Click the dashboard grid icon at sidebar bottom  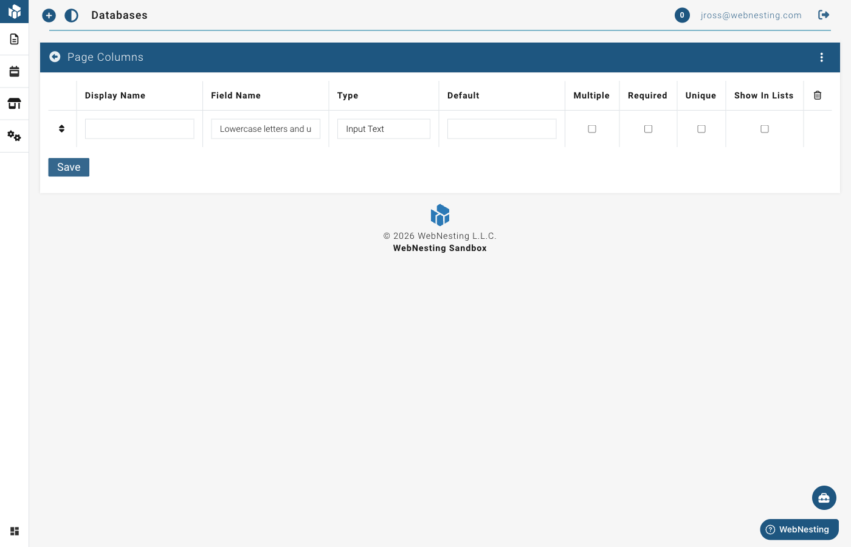[x=14, y=531]
